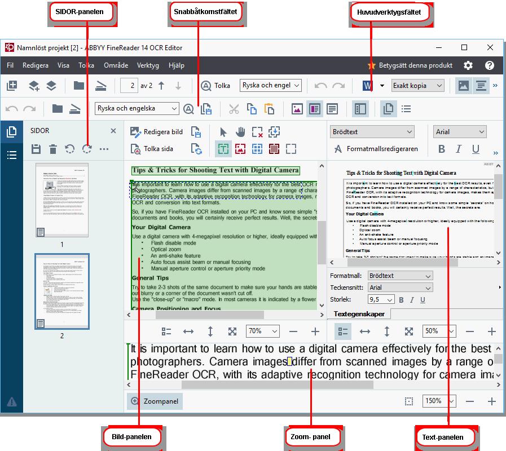Image resolution: width=506 pixels, height=451 pixels.
Task: Toggle image-only view in the quick access bar
Action: tap(297, 109)
